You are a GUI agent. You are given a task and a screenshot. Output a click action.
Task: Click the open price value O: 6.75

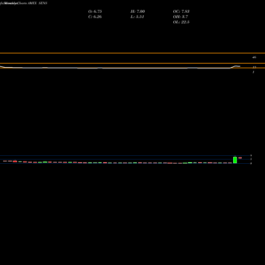95,12
